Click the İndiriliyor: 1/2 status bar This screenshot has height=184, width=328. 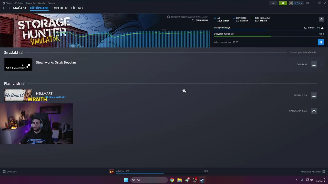(162, 172)
